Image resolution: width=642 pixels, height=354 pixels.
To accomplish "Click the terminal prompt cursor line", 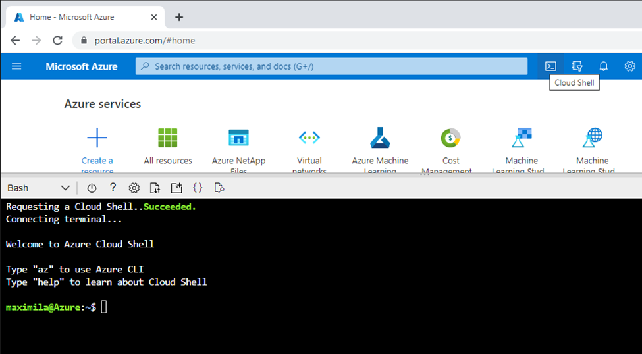I will coord(57,307).
